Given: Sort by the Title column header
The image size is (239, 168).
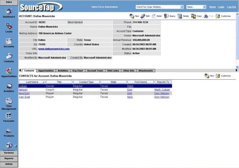Looking at the screenshot, I should pos(59,82).
